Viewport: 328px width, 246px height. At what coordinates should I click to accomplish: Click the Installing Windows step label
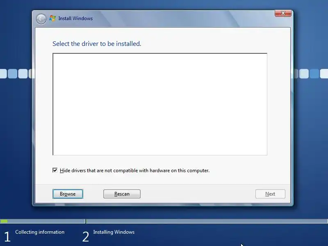tap(114, 232)
